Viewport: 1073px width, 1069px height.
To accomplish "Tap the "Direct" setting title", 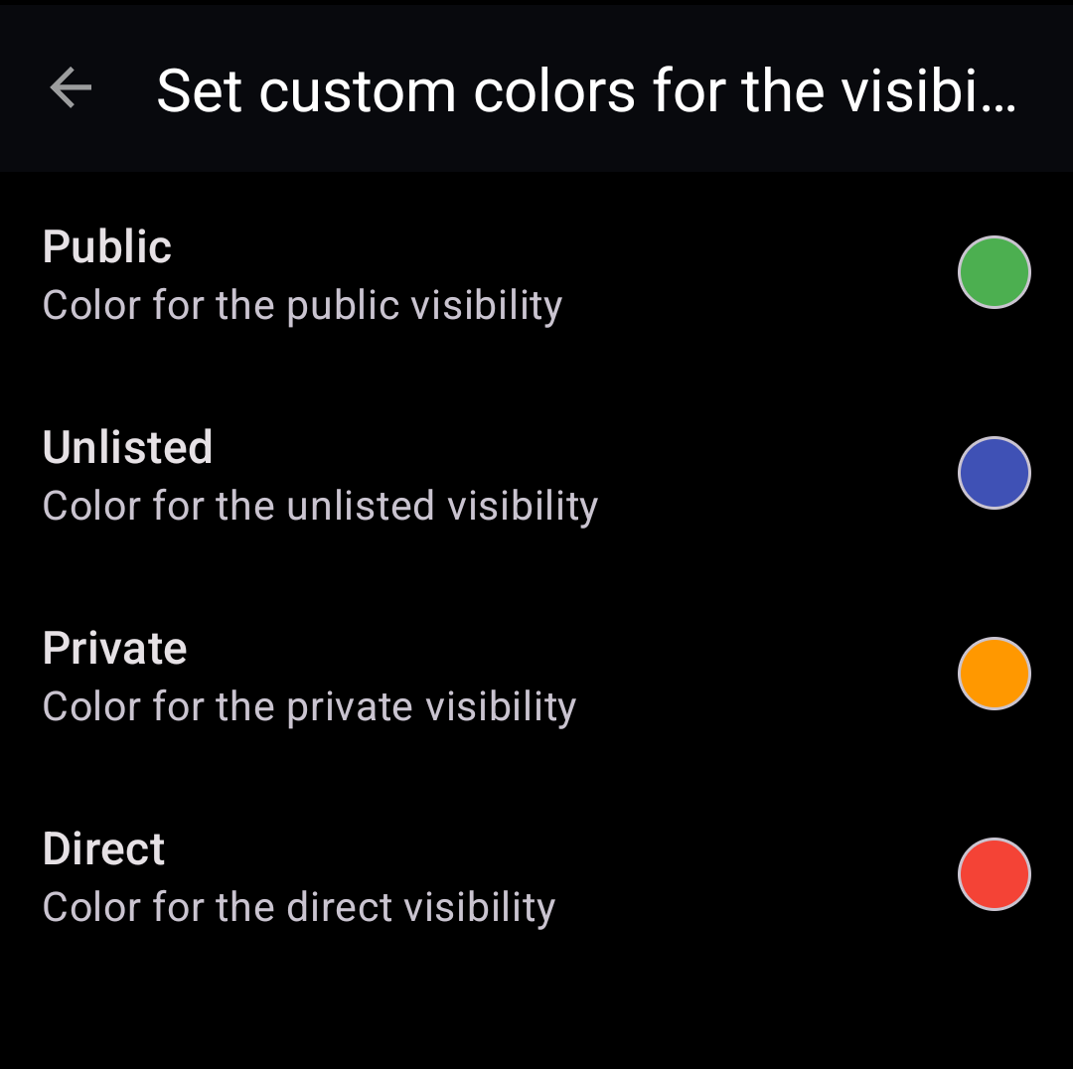I will coord(103,849).
